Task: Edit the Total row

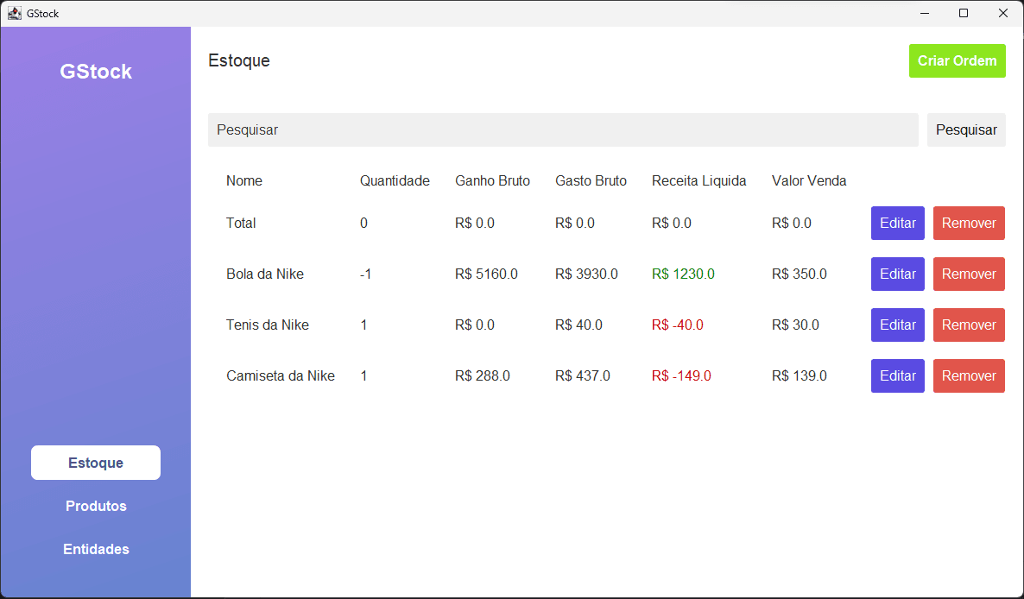Action: tap(897, 223)
